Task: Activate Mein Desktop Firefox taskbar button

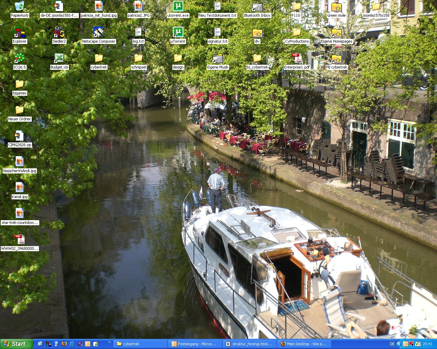Action: (304, 344)
